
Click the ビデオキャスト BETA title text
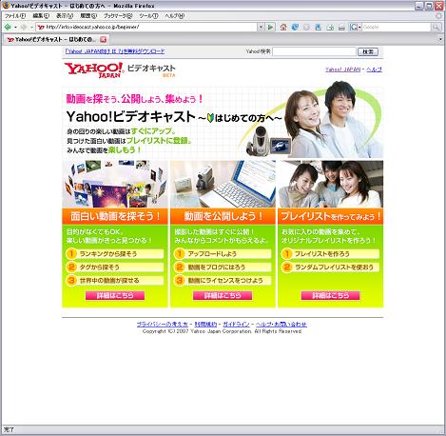151,70
